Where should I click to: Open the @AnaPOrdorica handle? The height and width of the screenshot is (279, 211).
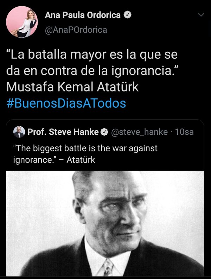point(76,30)
